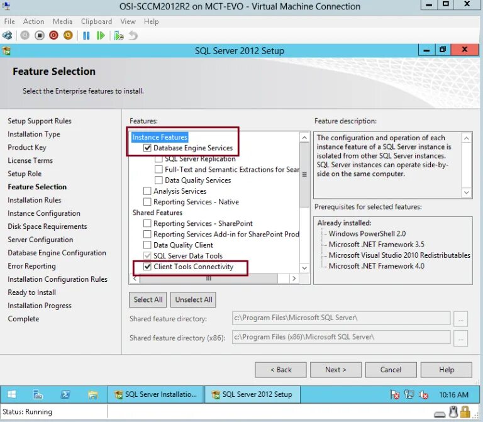This screenshot has width=483, height=422.
Task: Click the features list scroll-down arrow
Action: pos(304,268)
